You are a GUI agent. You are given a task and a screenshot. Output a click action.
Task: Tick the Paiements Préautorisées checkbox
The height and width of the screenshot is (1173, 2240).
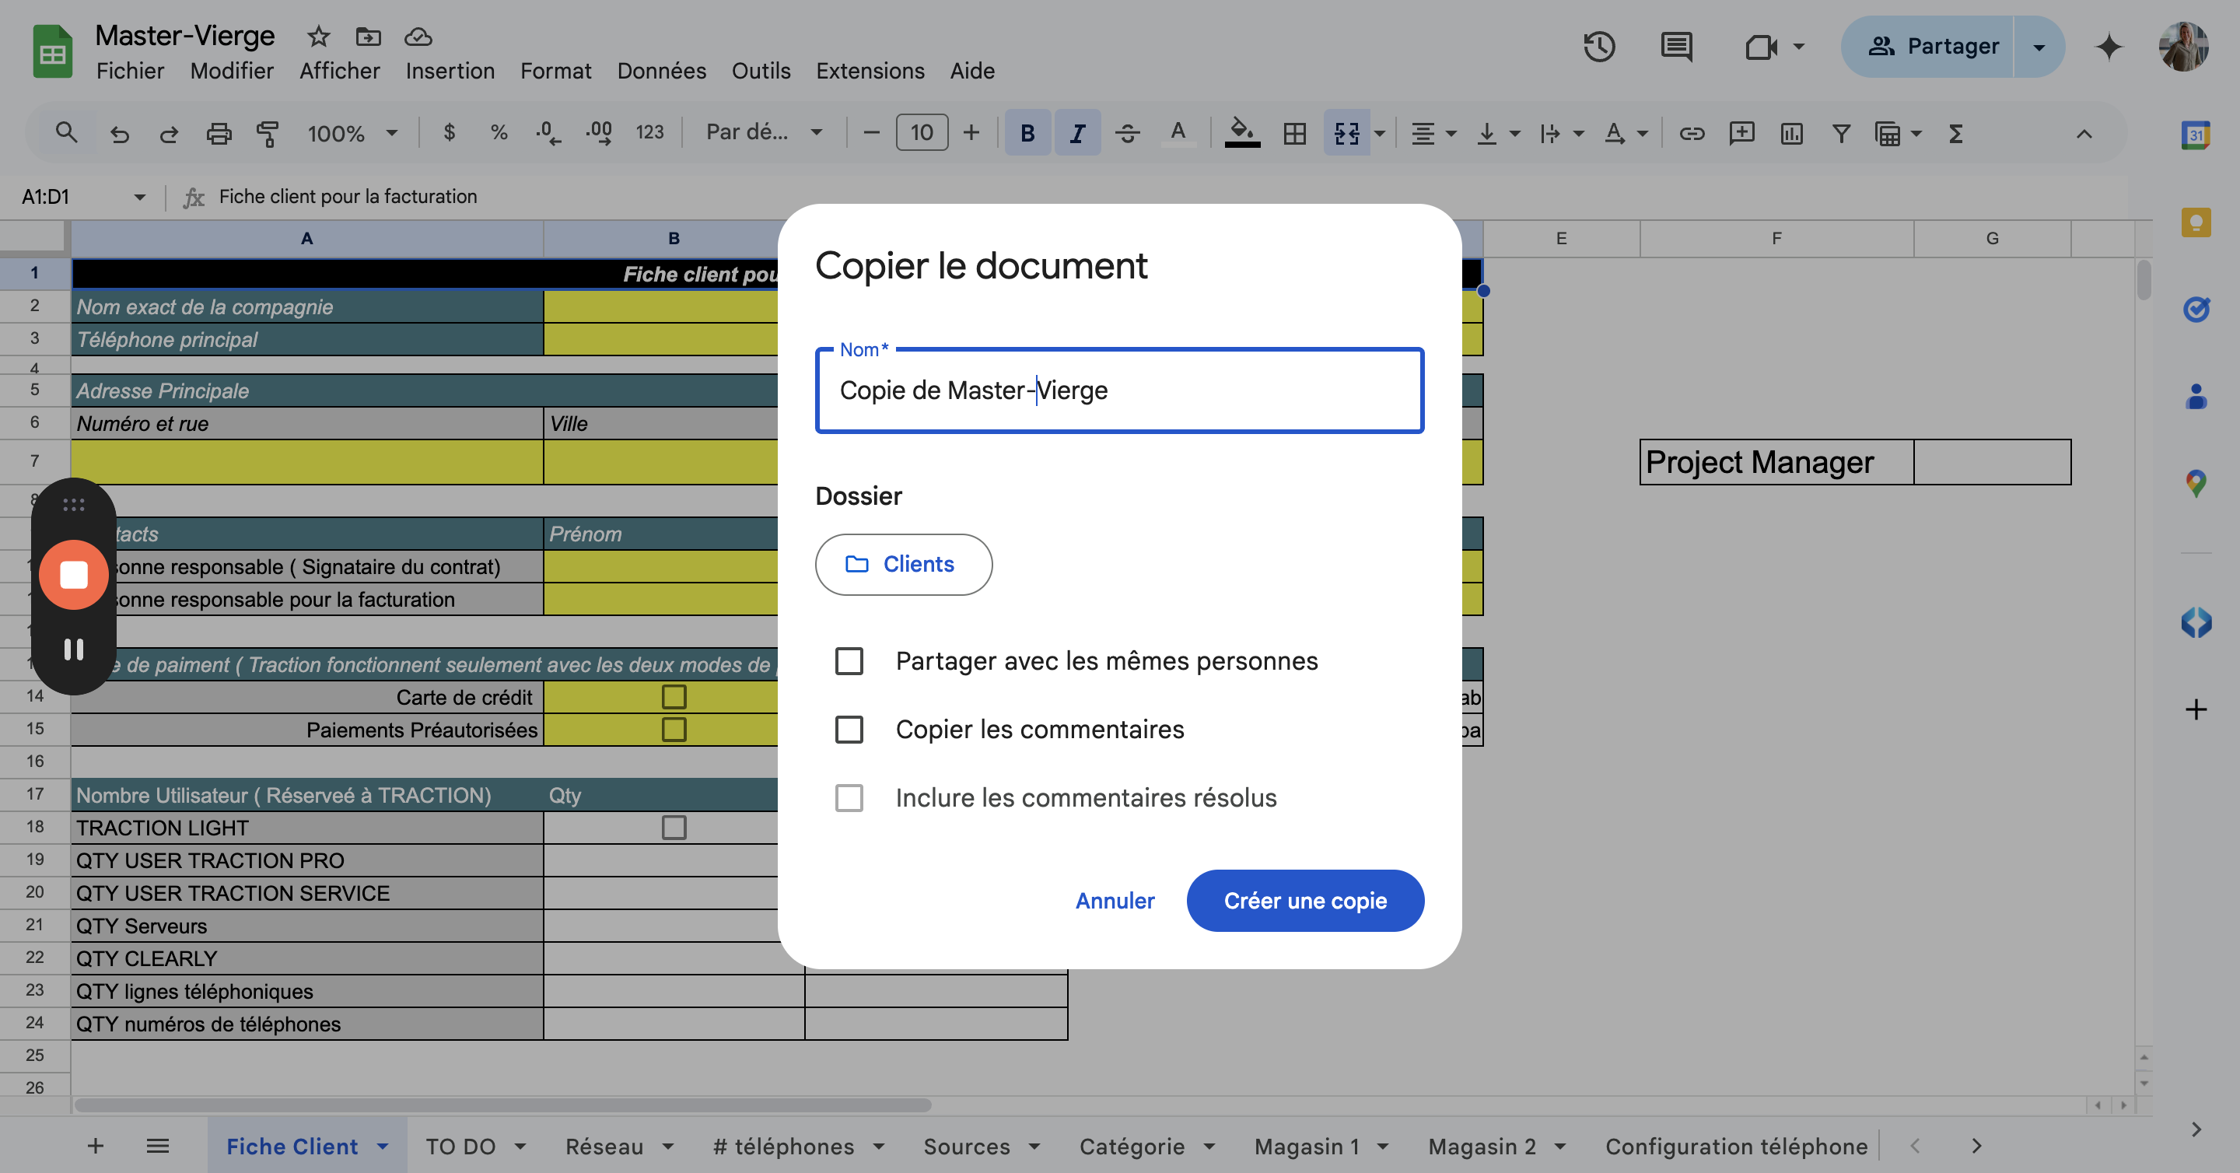click(x=674, y=730)
